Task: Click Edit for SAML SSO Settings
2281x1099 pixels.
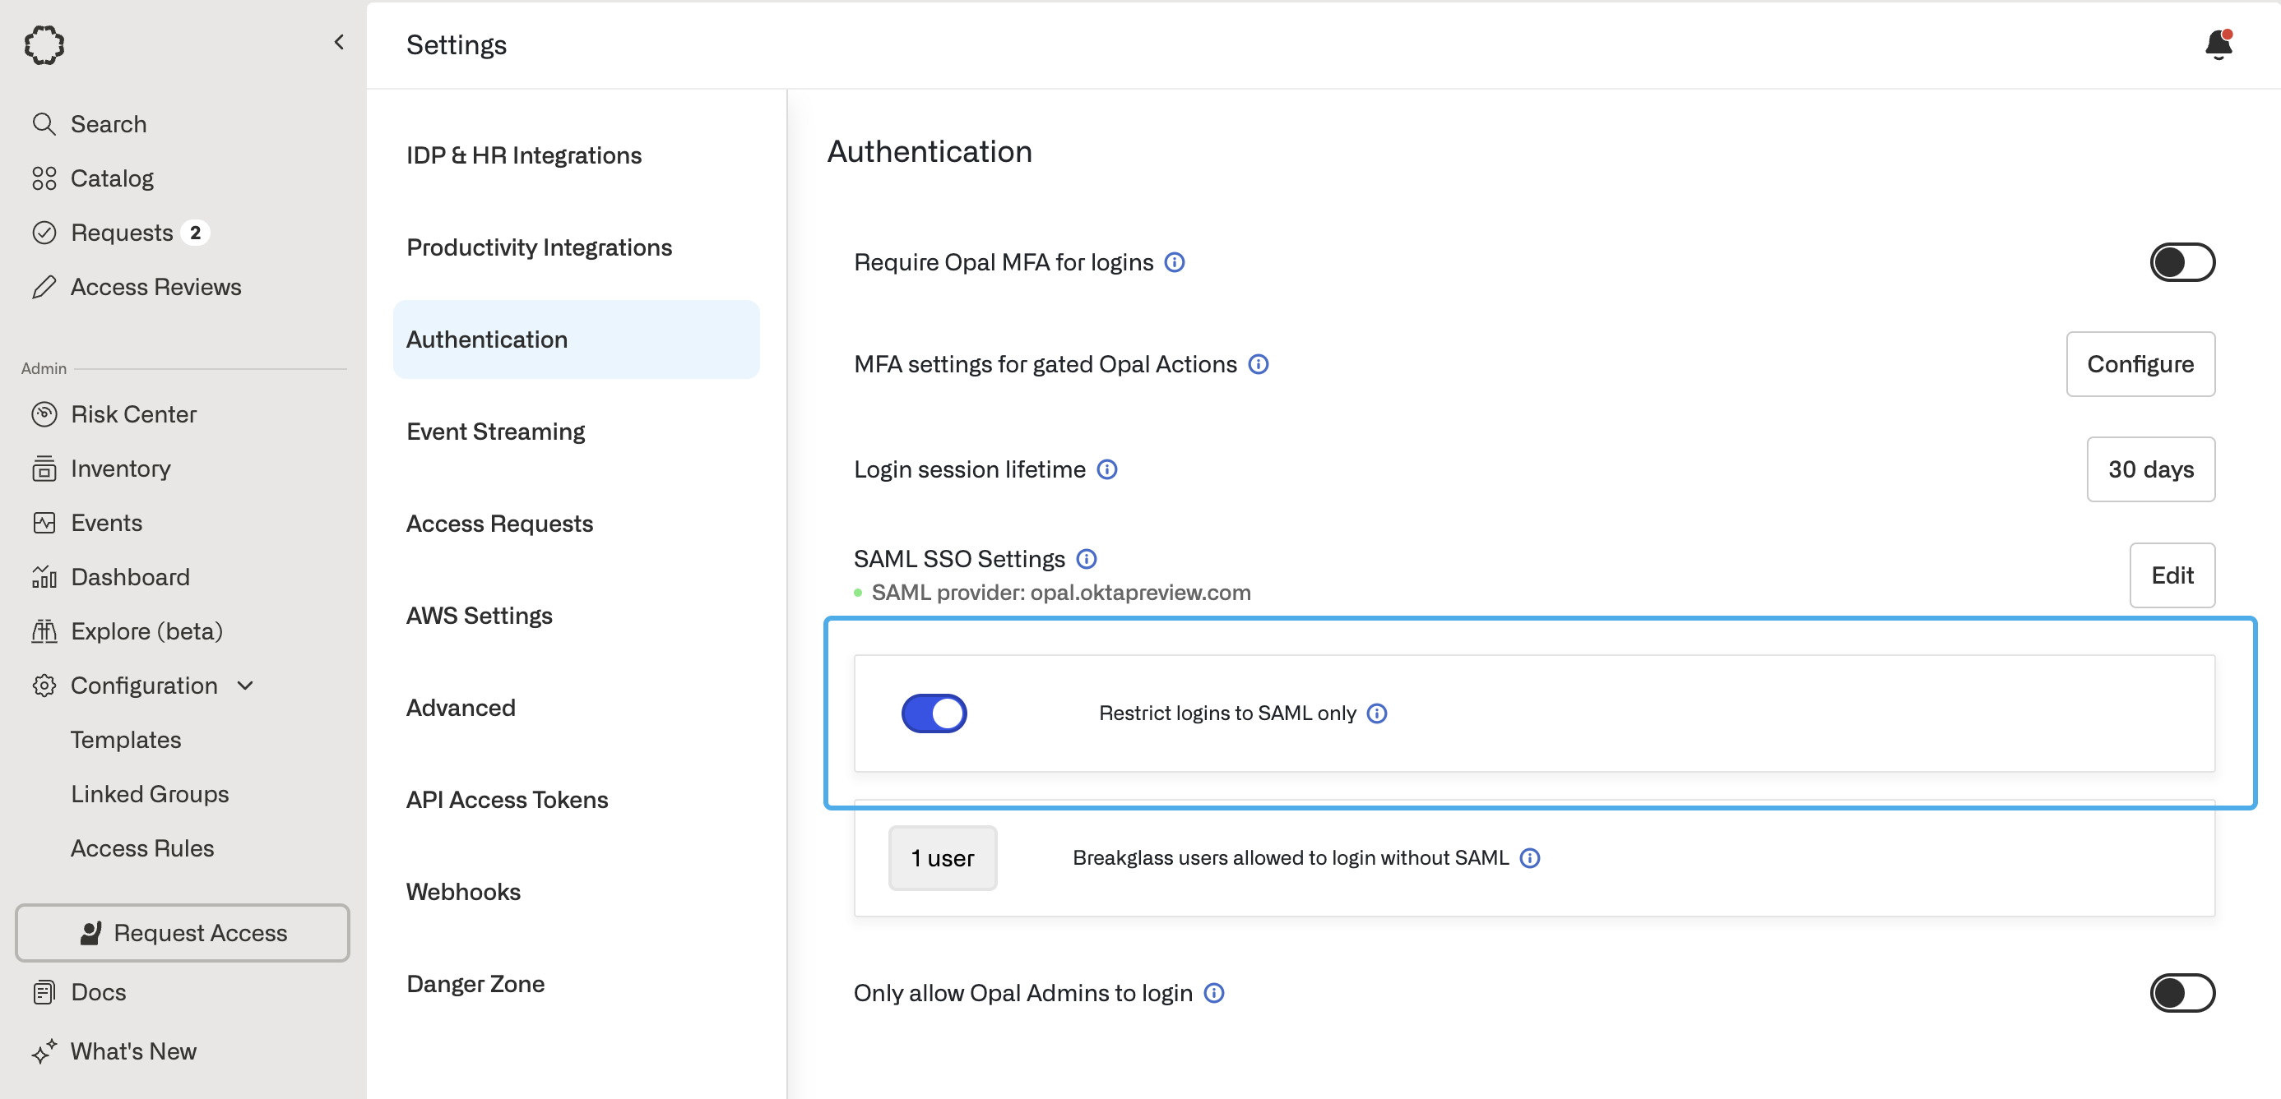Action: pos(2172,575)
